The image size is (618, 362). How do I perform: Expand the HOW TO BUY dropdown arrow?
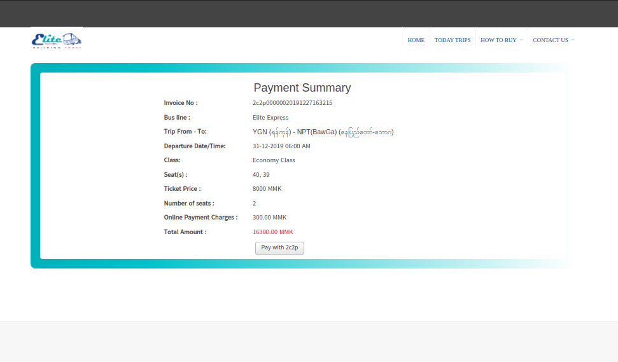[x=521, y=40]
